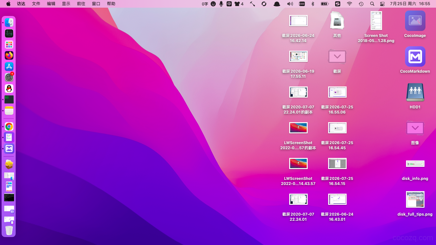
Task: Open Bluetooth status menu
Action: coord(313,4)
